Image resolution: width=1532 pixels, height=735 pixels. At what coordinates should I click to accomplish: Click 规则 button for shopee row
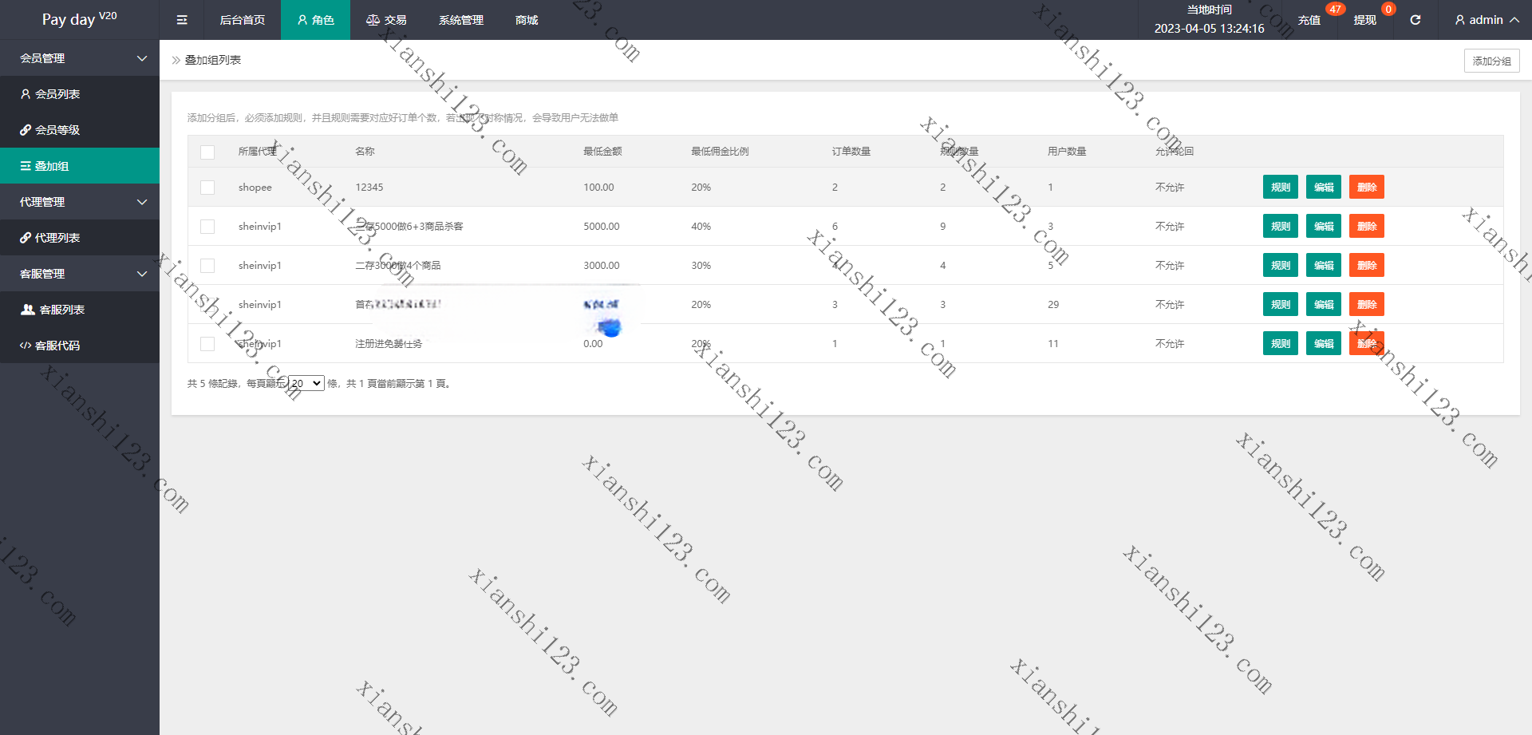[1281, 187]
